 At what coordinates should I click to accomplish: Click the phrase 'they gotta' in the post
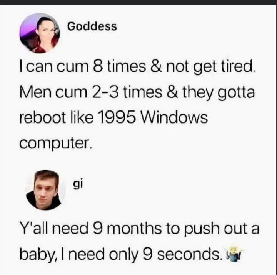click(x=219, y=93)
